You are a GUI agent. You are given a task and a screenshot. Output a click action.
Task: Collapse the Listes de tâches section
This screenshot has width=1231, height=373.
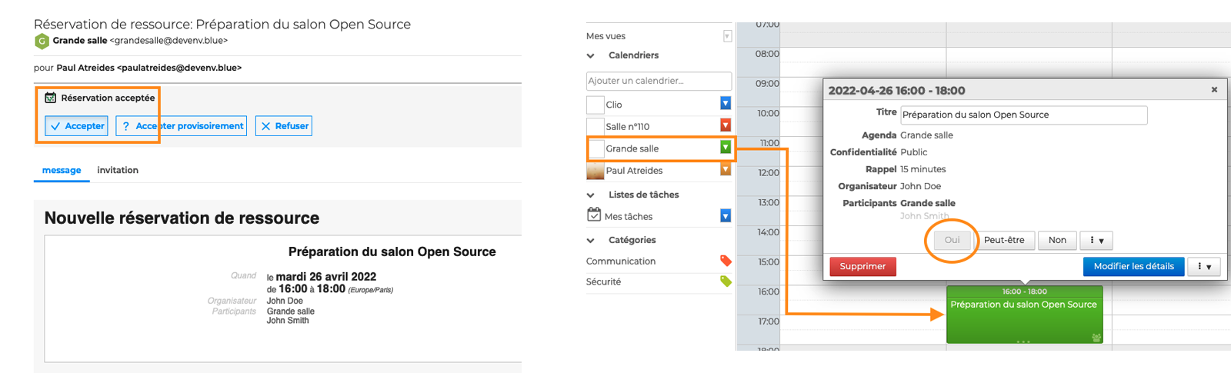[590, 195]
